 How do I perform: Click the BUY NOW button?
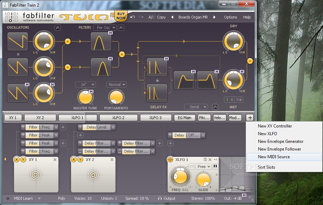tap(121, 16)
